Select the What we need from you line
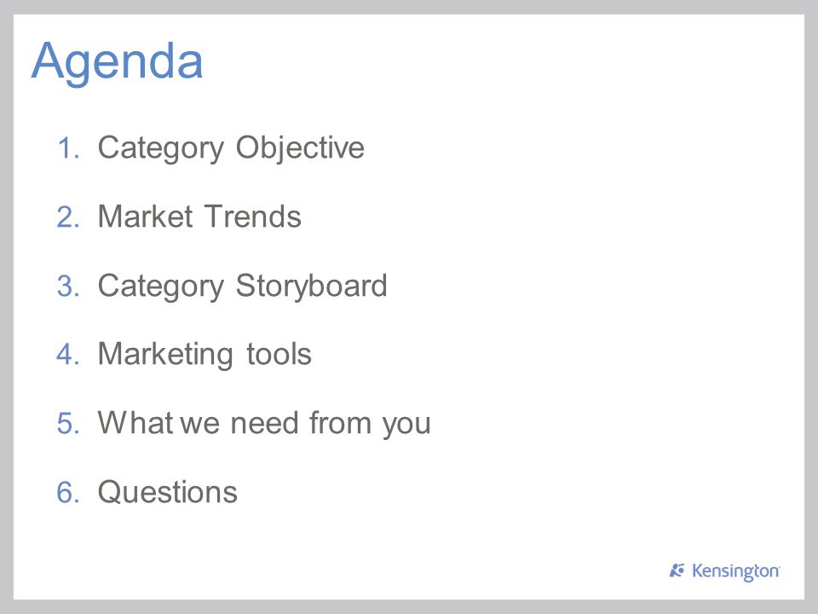Image resolution: width=818 pixels, height=614 pixels. coord(264,424)
